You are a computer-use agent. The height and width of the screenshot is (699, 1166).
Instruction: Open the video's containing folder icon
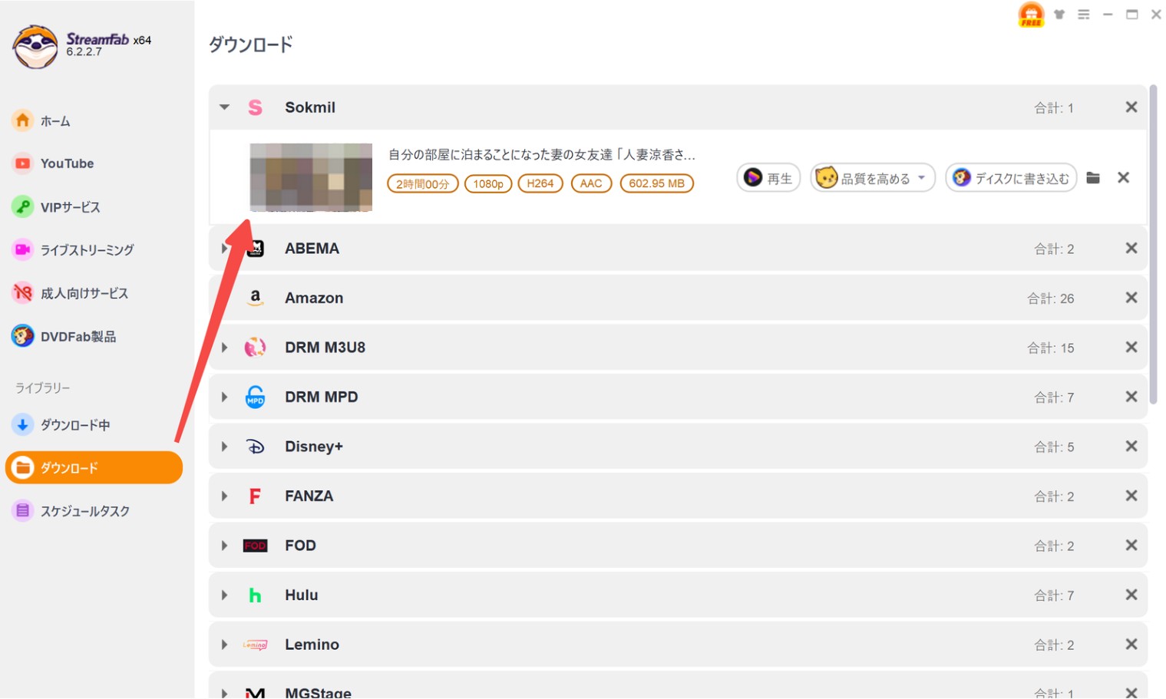1093,178
